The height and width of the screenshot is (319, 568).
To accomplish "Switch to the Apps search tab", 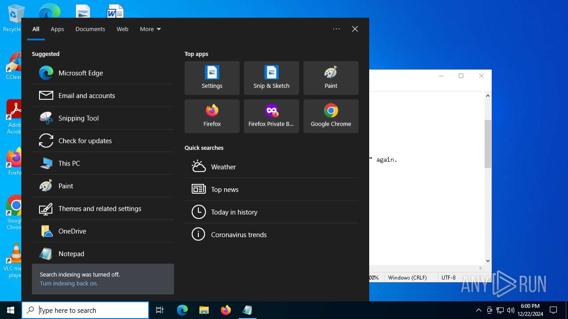I will (x=57, y=29).
